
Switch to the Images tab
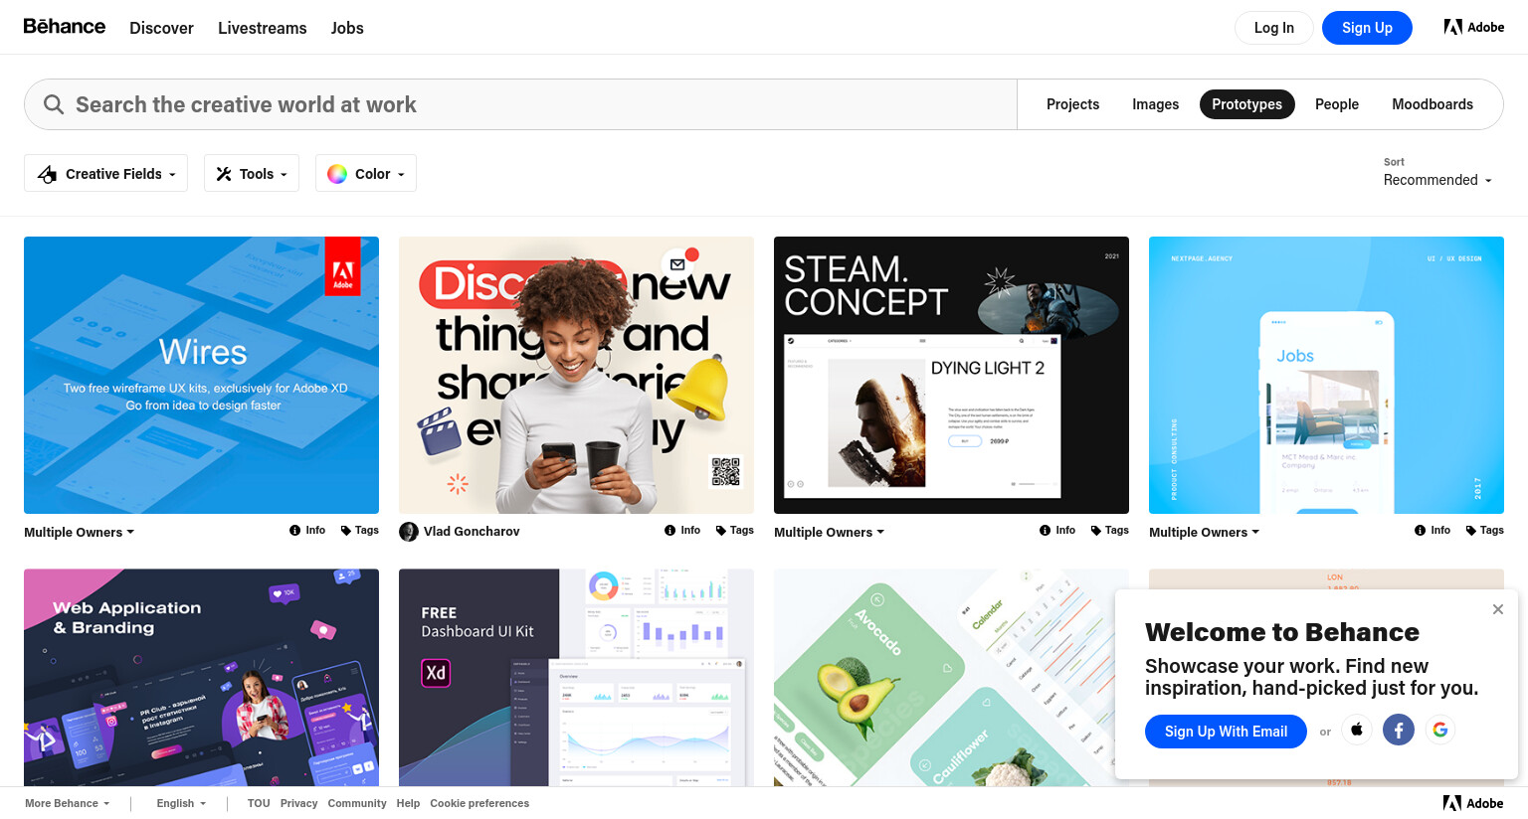coord(1155,104)
